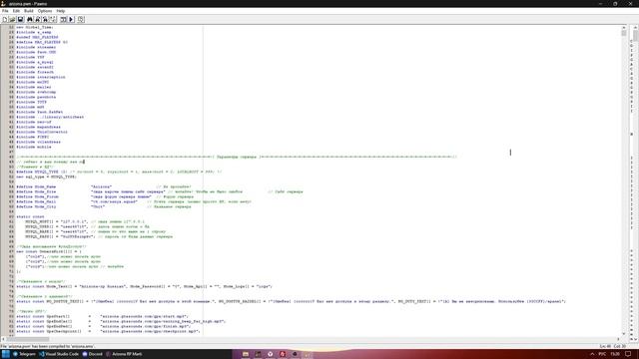The height and width of the screenshot is (359, 639).
Task: Click the horizontal scrollbar thumb
Action: click(x=27, y=339)
